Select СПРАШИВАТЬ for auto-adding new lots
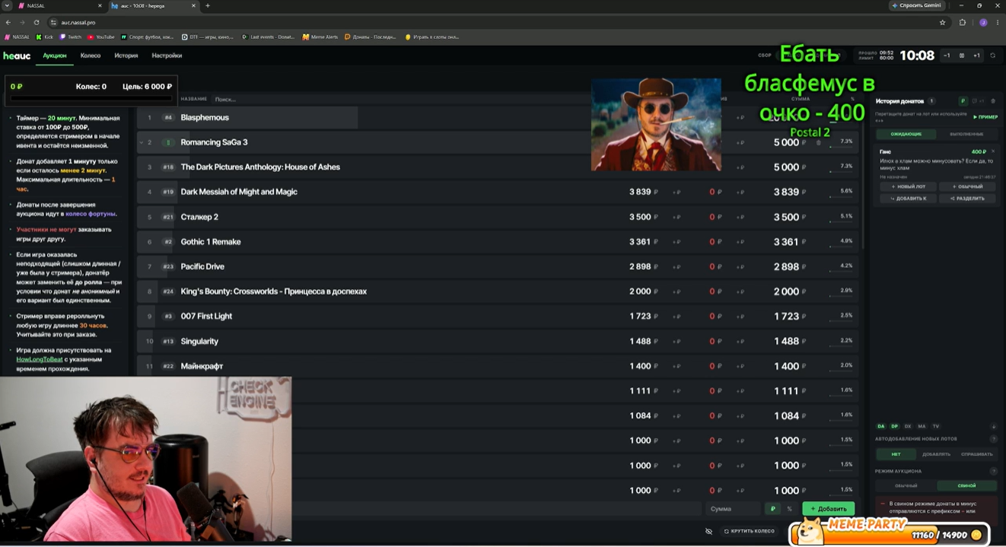Screen dimensions: 1006x547 pyautogui.click(x=976, y=454)
